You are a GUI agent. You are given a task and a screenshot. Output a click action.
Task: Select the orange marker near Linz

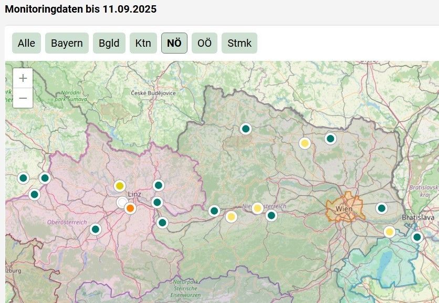[x=130, y=208]
